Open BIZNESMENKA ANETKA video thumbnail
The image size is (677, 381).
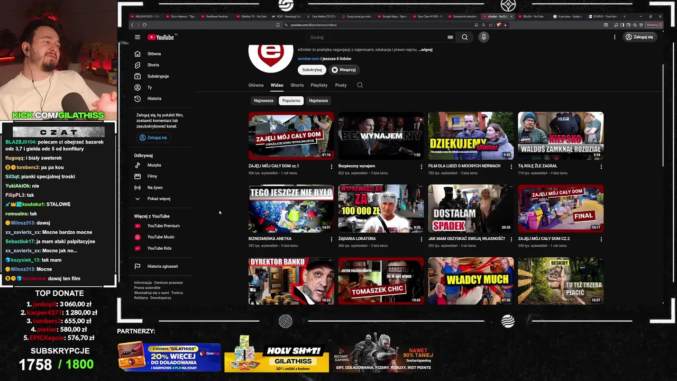pos(291,208)
